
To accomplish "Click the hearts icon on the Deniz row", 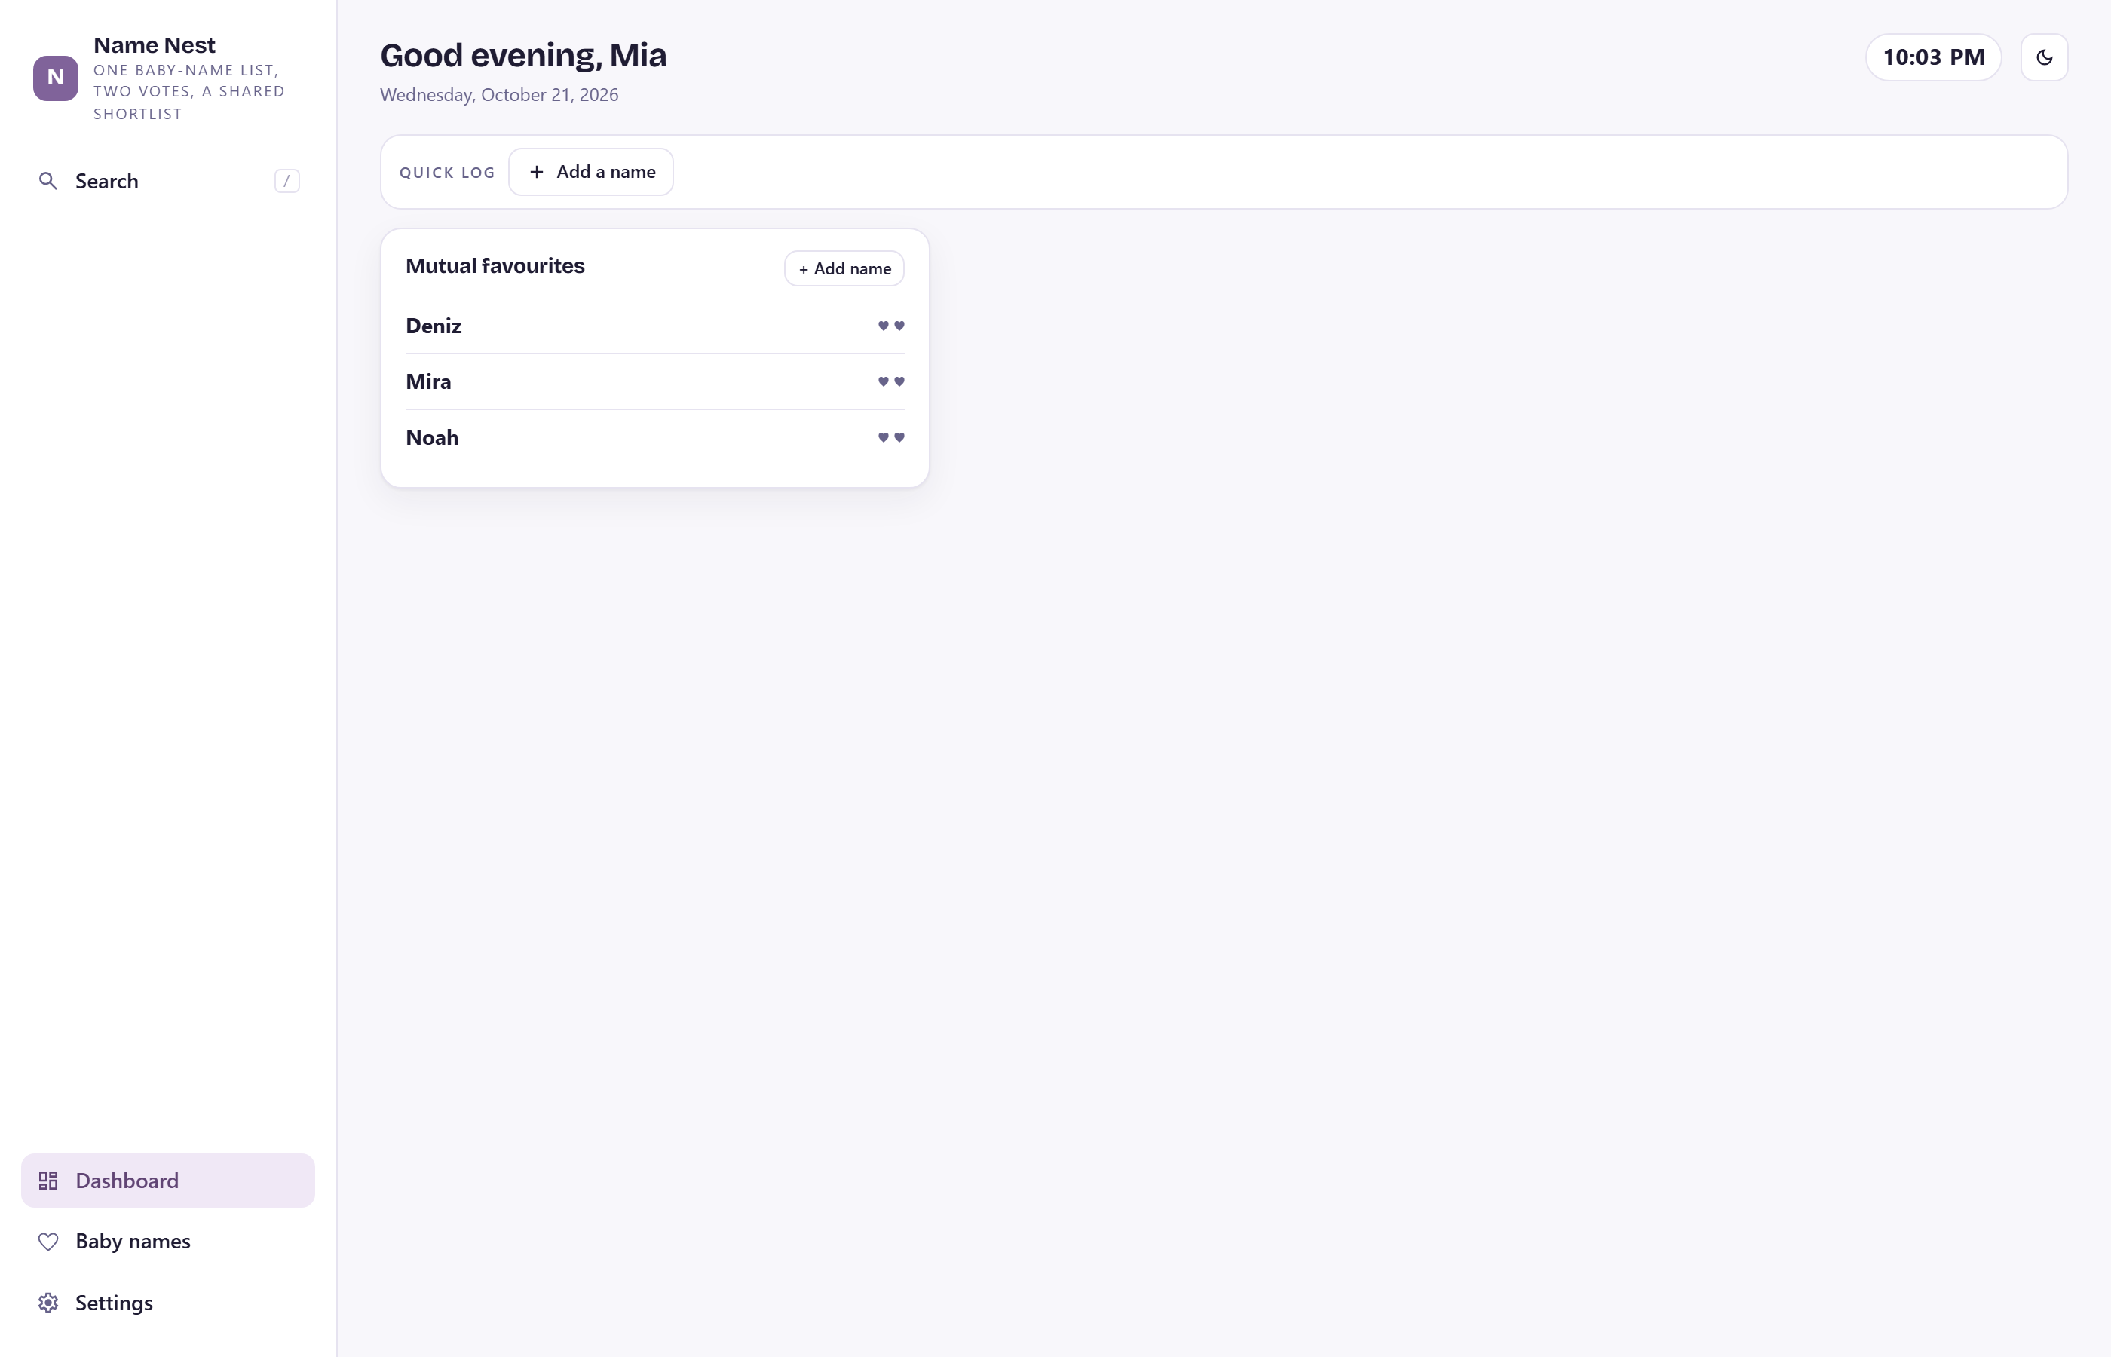I will point(890,326).
